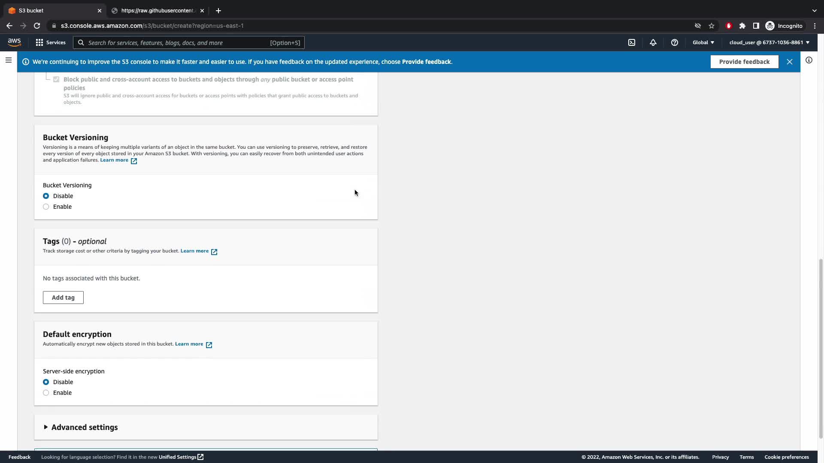Select Disable under Bucket Versioning

[x=46, y=196]
